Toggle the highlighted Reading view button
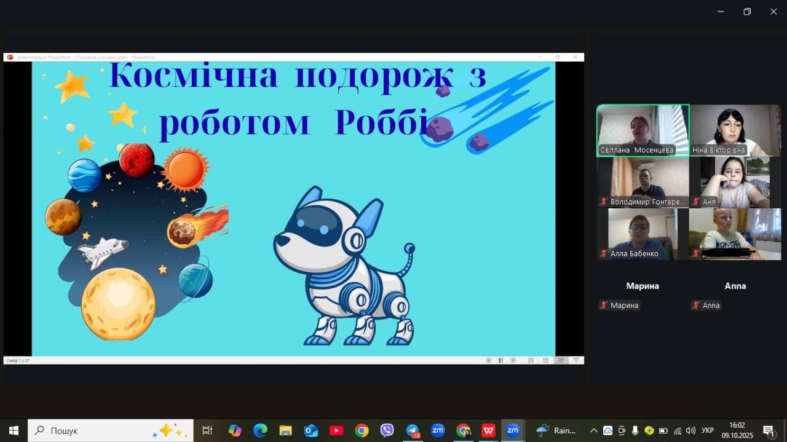787x442 pixels. 560,360
